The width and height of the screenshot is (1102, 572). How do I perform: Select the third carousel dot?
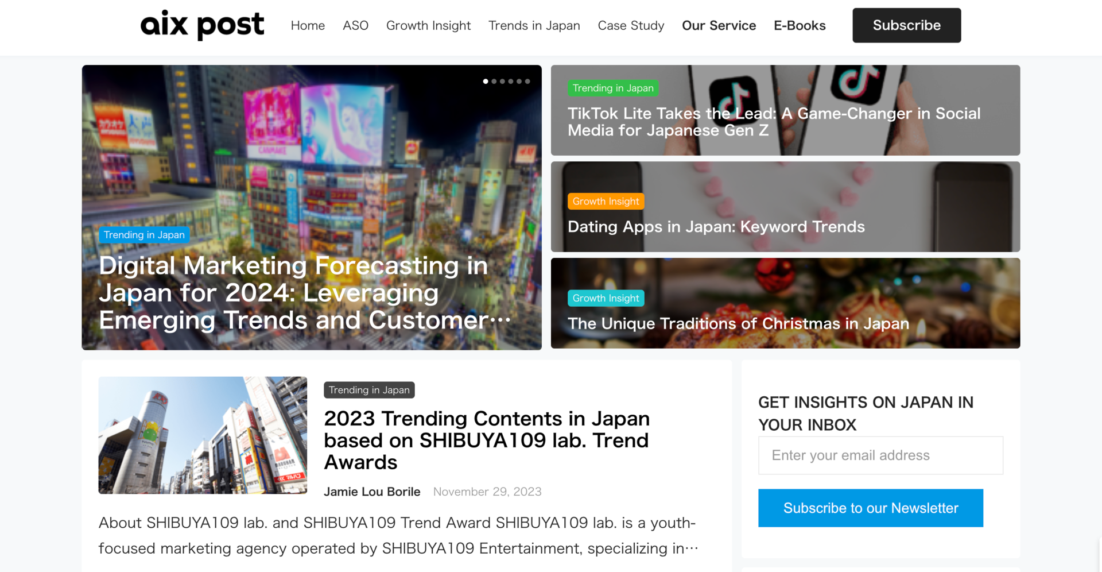[502, 82]
